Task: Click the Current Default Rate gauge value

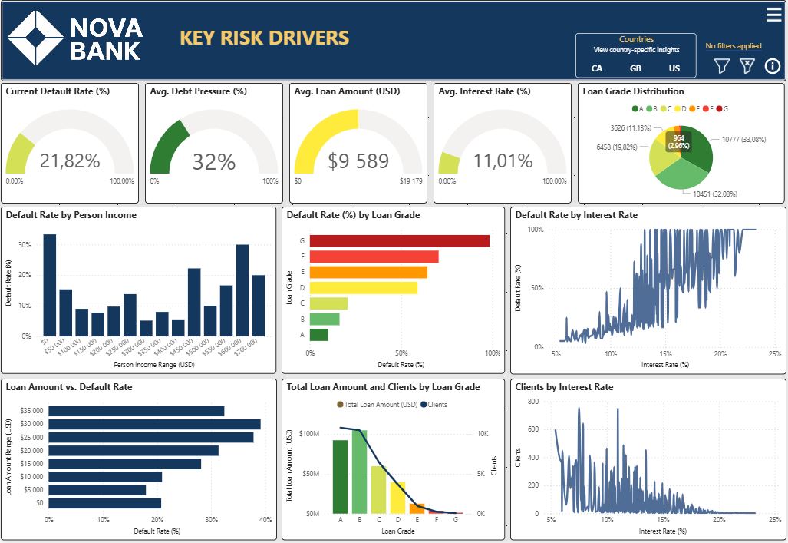Action: coord(70,161)
